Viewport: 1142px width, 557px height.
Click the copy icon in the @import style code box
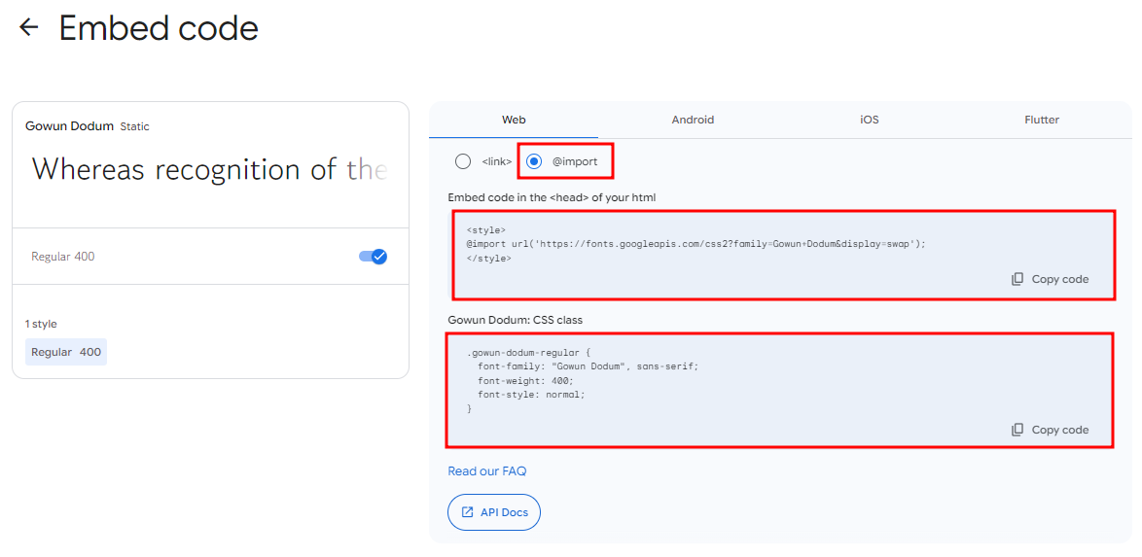pos(1018,279)
